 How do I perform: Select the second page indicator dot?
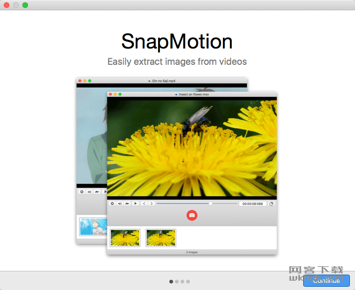[x=177, y=282]
